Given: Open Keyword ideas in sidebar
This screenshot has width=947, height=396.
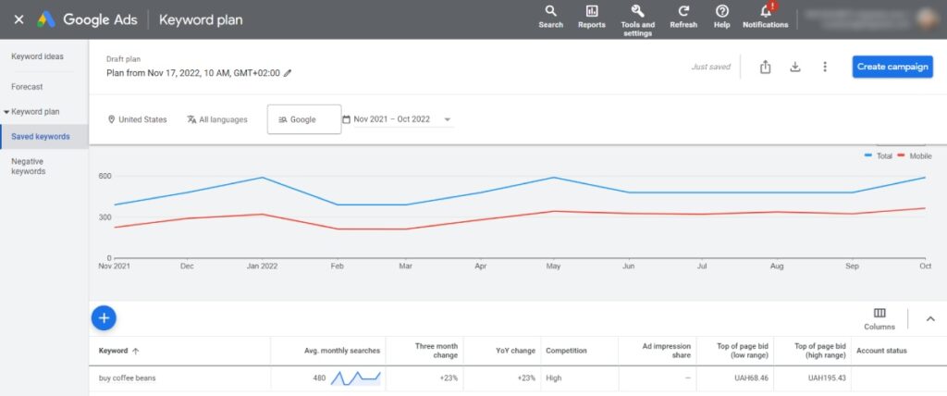Looking at the screenshot, I should [x=37, y=56].
